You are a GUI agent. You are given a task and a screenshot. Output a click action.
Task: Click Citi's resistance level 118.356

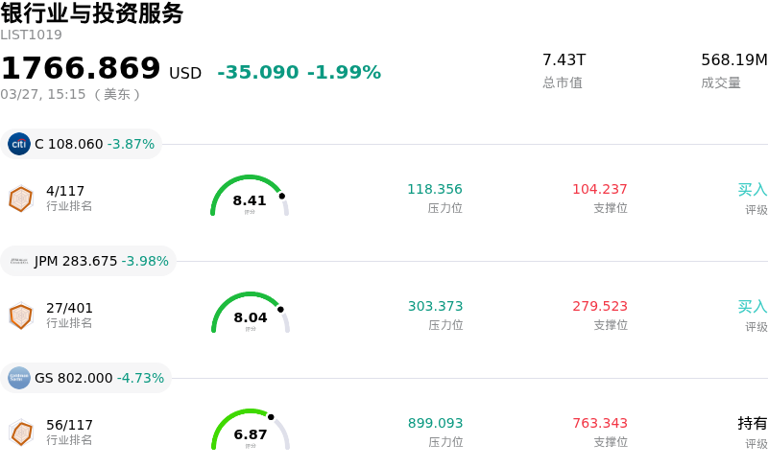434,190
